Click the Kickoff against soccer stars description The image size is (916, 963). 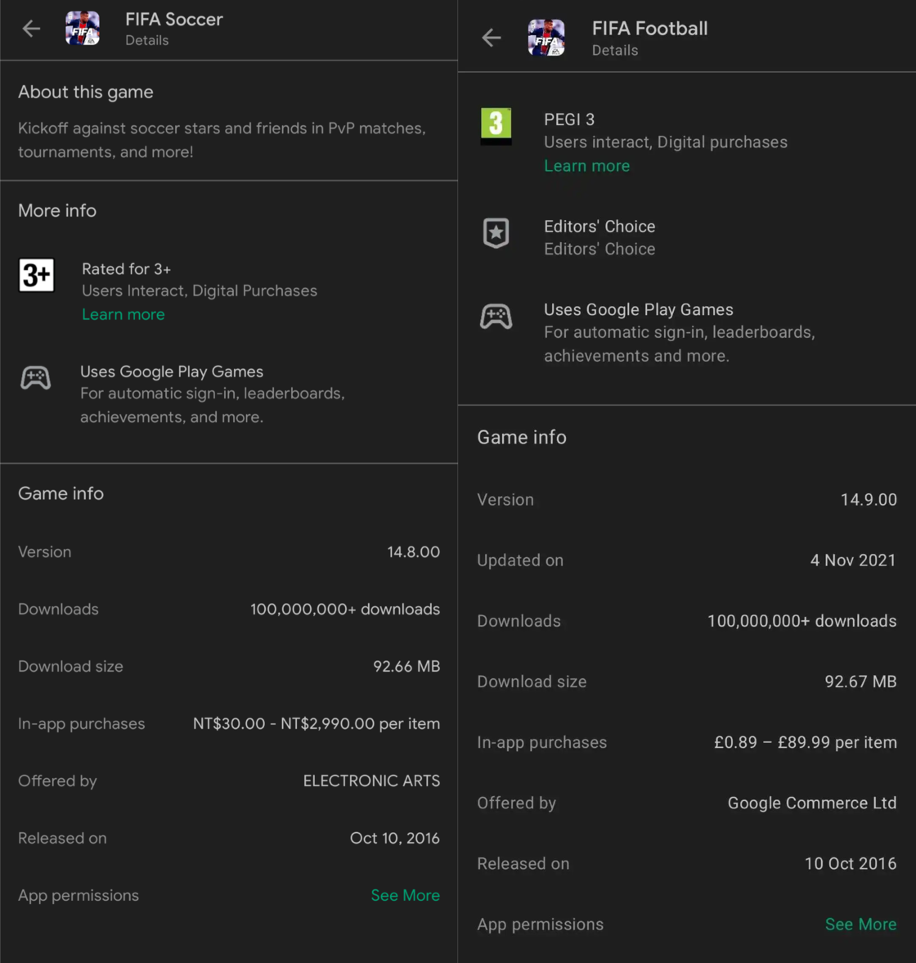point(222,140)
